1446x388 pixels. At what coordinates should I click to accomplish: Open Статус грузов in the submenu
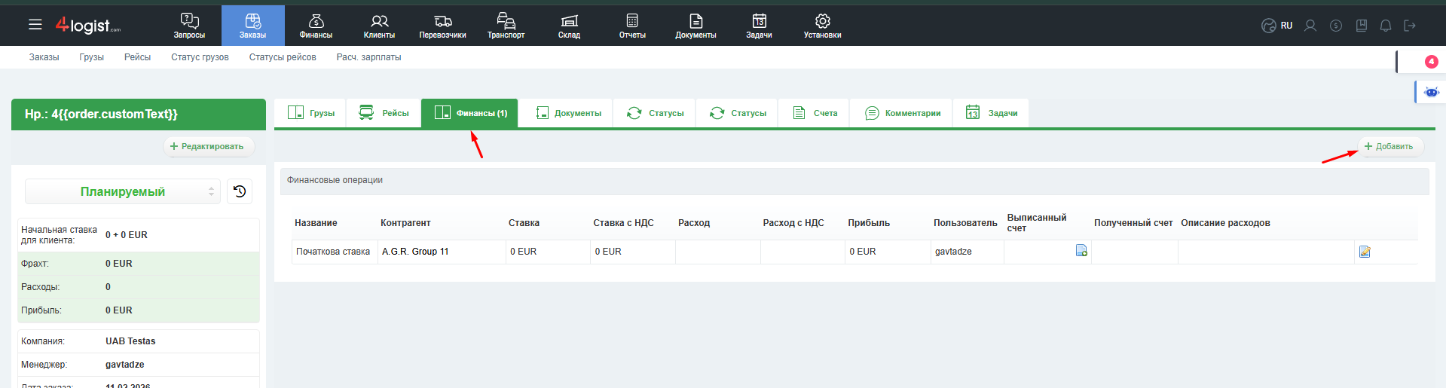click(200, 57)
